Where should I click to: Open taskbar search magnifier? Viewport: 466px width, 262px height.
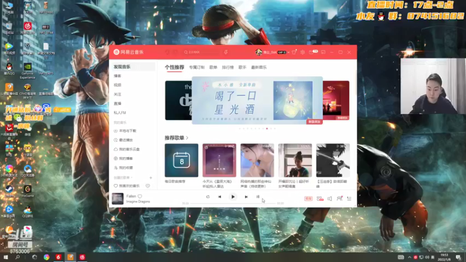pos(17,257)
